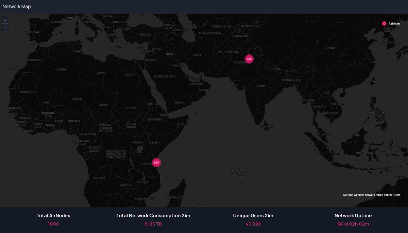Click the Angola map label

point(99,178)
